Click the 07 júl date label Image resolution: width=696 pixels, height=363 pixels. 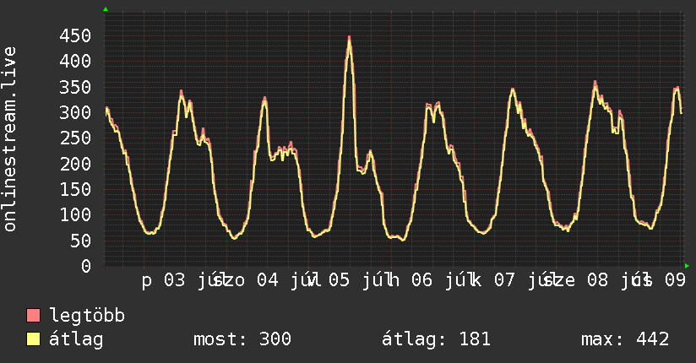tap(523, 280)
